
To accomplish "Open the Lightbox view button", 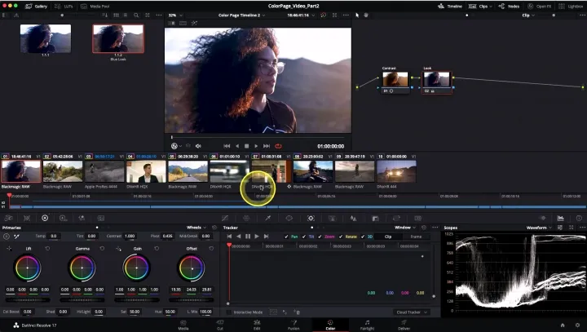I will tap(571, 7).
